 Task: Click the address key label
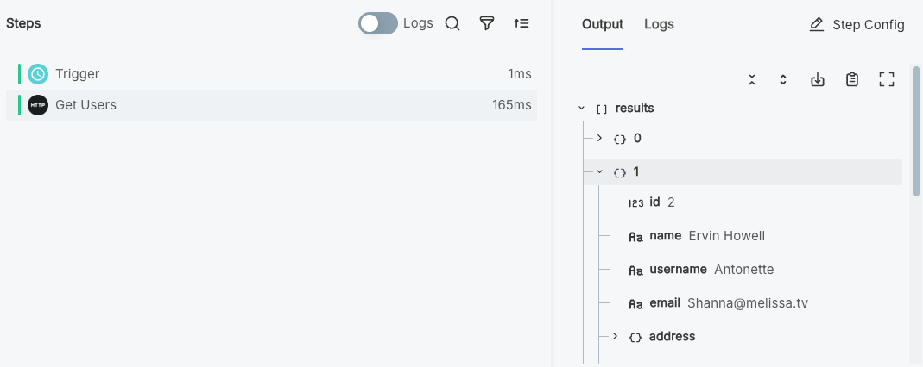point(673,337)
